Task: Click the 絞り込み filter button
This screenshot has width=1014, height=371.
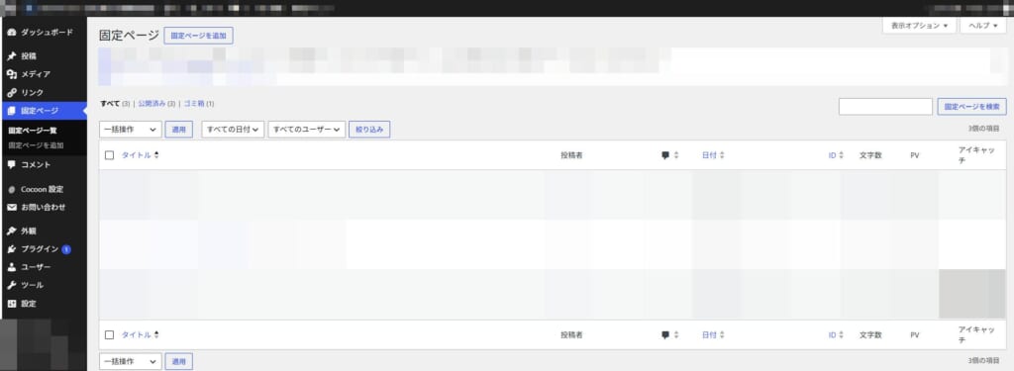Action: (x=369, y=130)
